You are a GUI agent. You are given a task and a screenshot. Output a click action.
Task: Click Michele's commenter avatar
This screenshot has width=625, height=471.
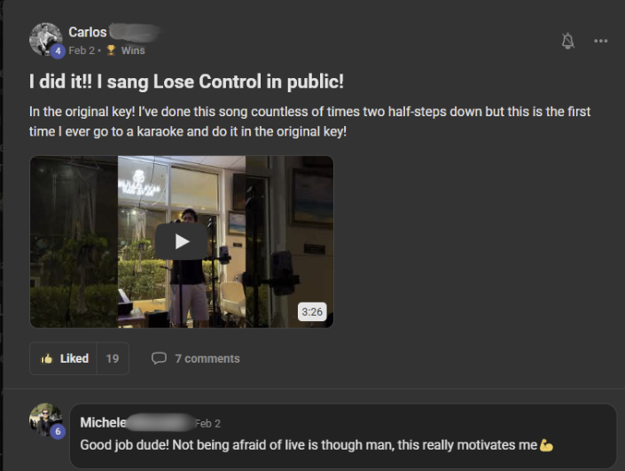pos(45,420)
